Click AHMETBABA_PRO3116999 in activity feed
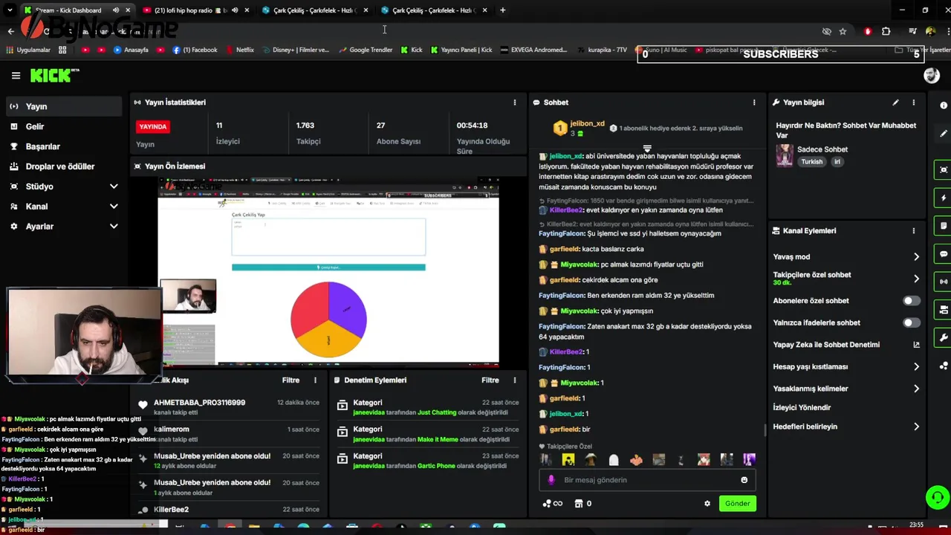Screen dimensions: 951x535 (x=199, y=403)
